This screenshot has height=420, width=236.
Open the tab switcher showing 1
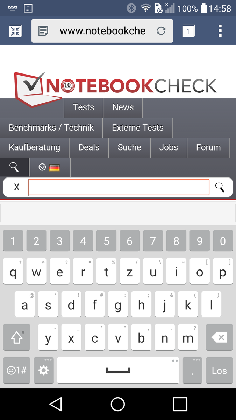coord(188,31)
